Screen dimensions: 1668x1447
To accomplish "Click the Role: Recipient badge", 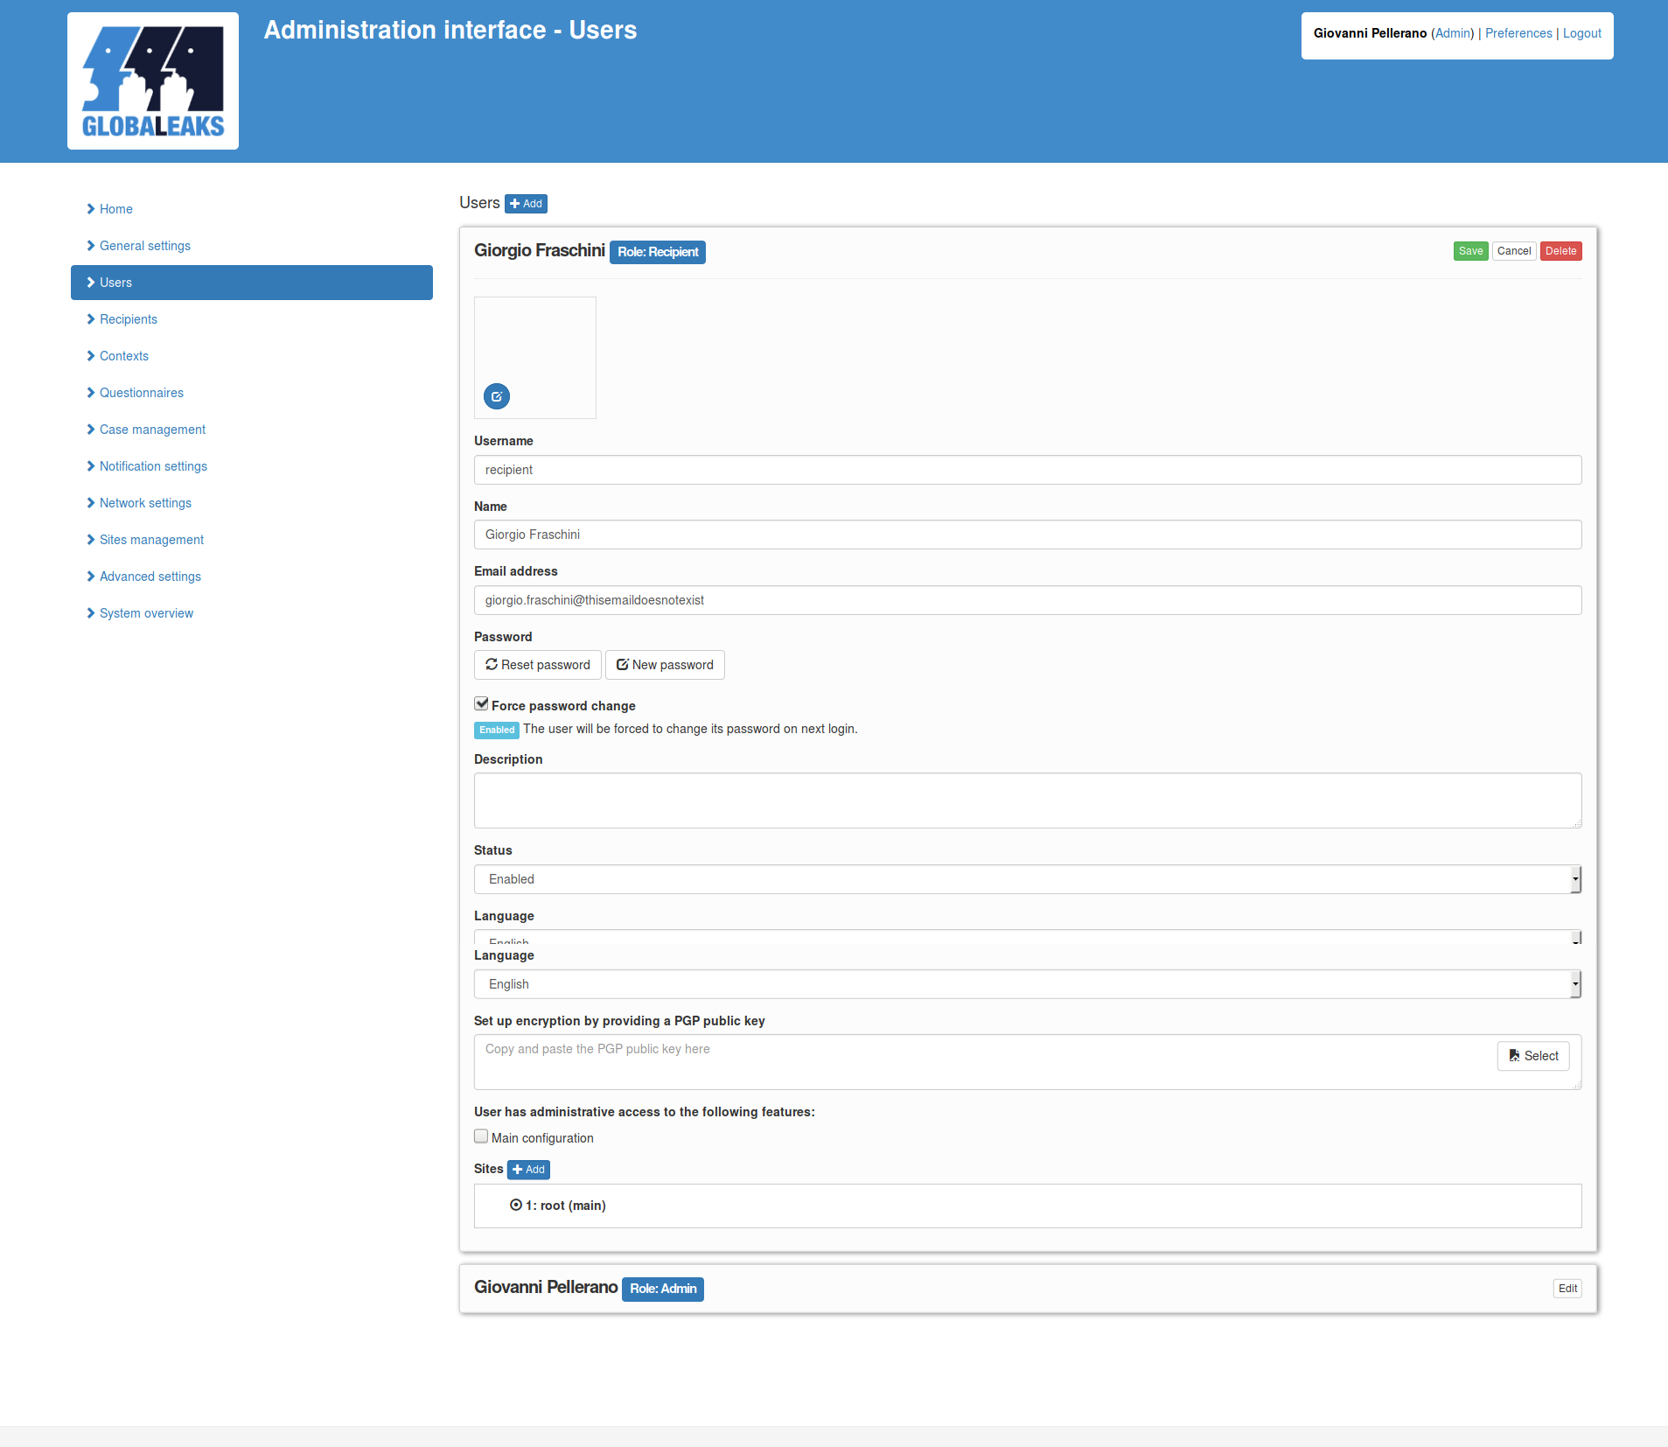I will tap(658, 252).
